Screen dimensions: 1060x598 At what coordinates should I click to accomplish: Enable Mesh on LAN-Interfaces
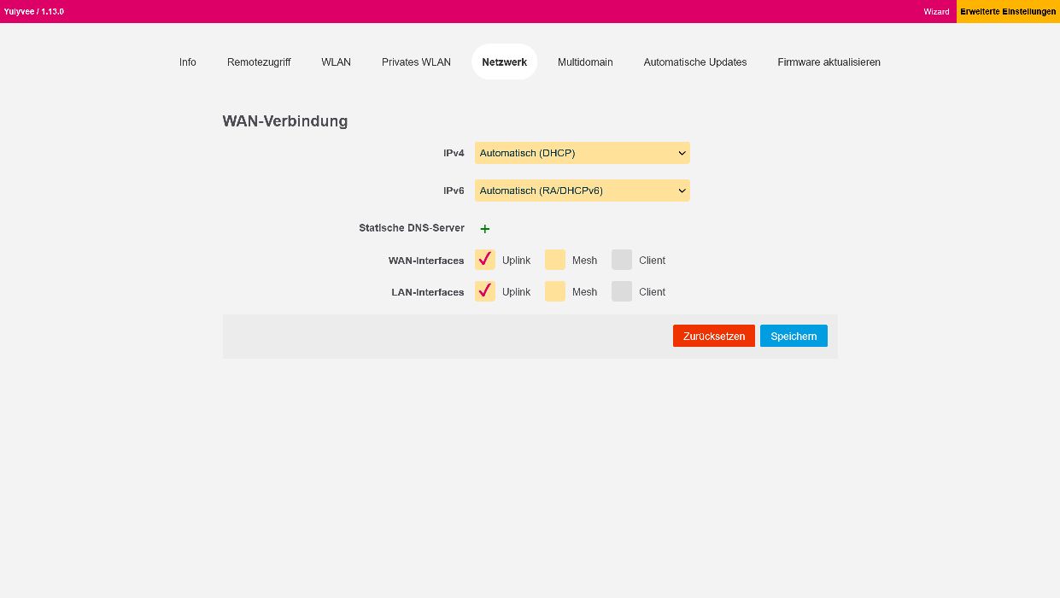click(555, 291)
